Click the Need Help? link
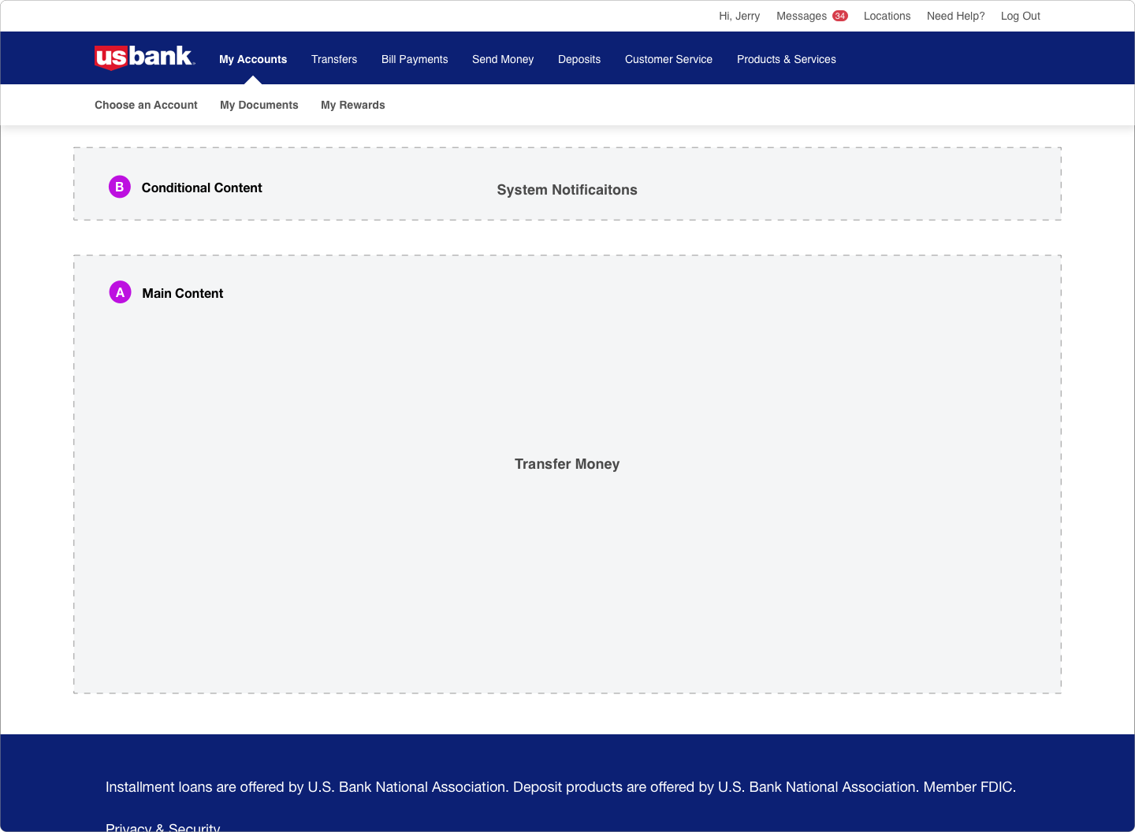This screenshot has width=1135, height=832. coord(956,16)
